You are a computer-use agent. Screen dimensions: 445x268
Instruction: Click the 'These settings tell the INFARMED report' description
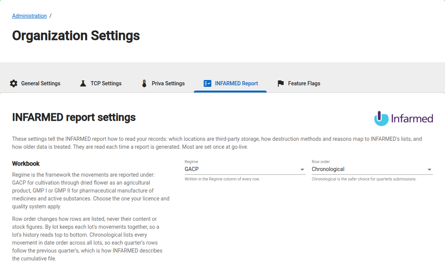217,143
